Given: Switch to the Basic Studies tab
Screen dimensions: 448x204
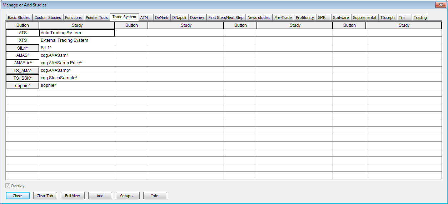Looking at the screenshot, I should (x=19, y=18).
